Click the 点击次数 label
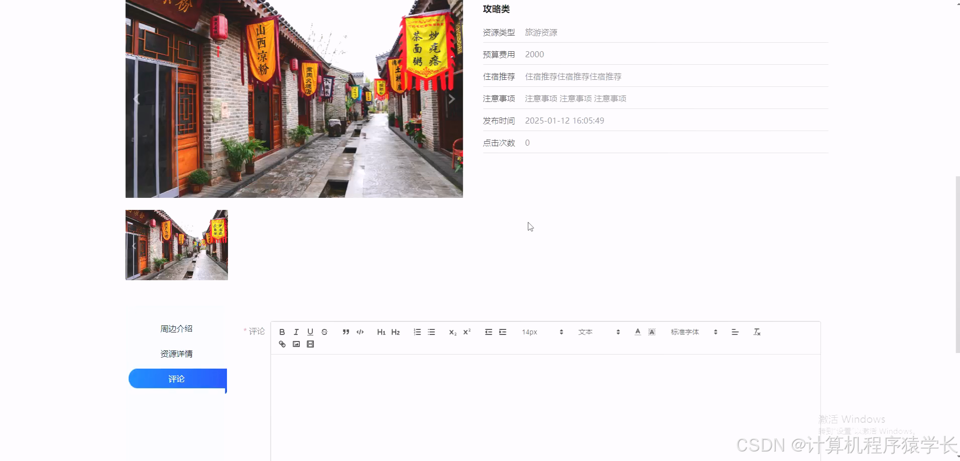 coord(499,143)
